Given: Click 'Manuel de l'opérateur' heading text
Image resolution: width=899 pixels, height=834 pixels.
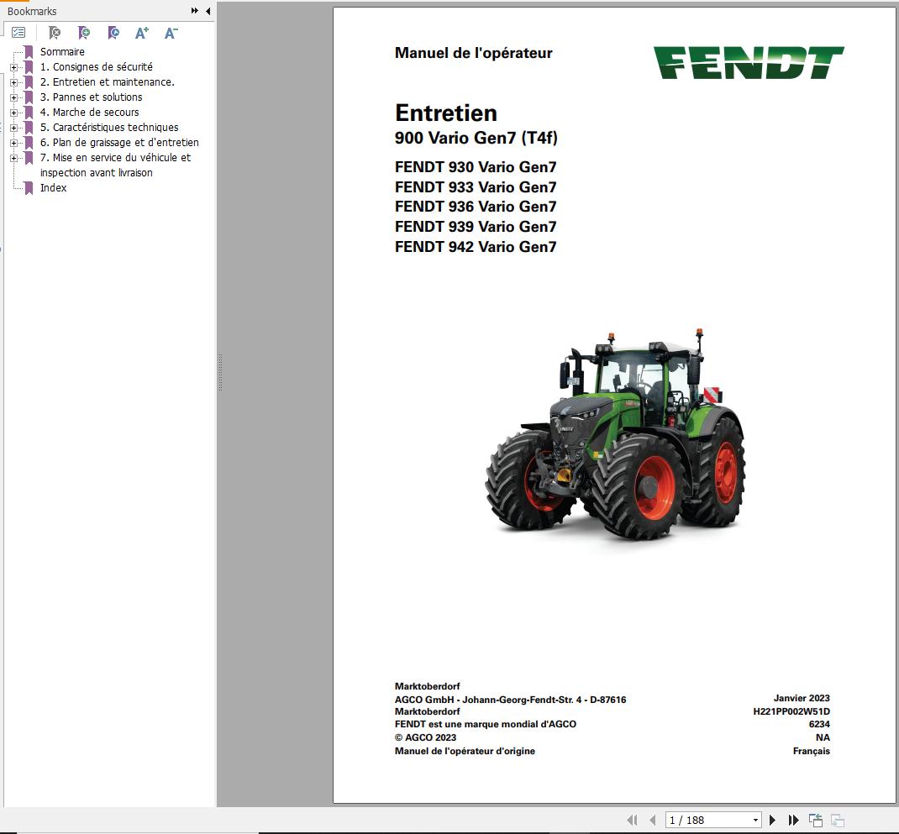Looking at the screenshot, I should point(474,53).
